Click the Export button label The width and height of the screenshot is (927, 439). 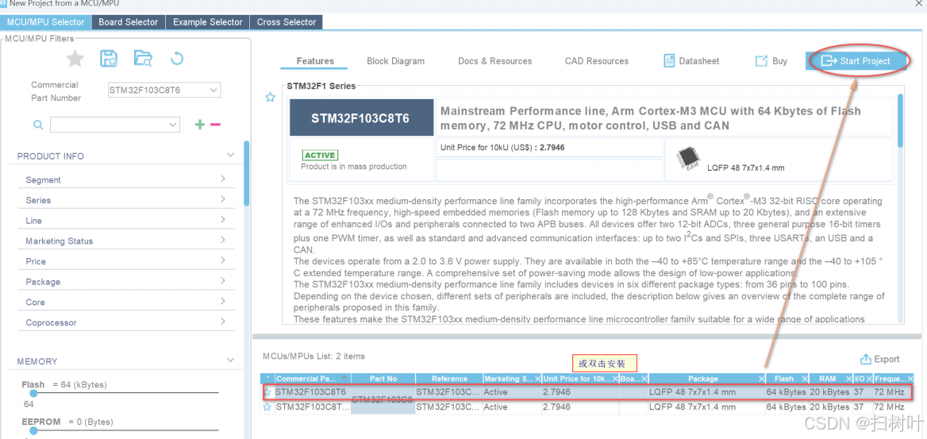click(887, 359)
